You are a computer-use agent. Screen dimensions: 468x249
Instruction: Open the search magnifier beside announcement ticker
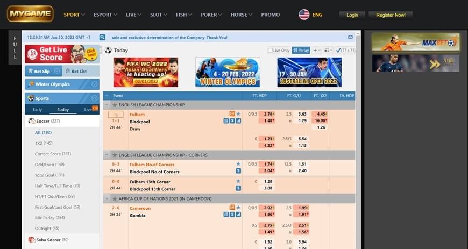pos(102,37)
